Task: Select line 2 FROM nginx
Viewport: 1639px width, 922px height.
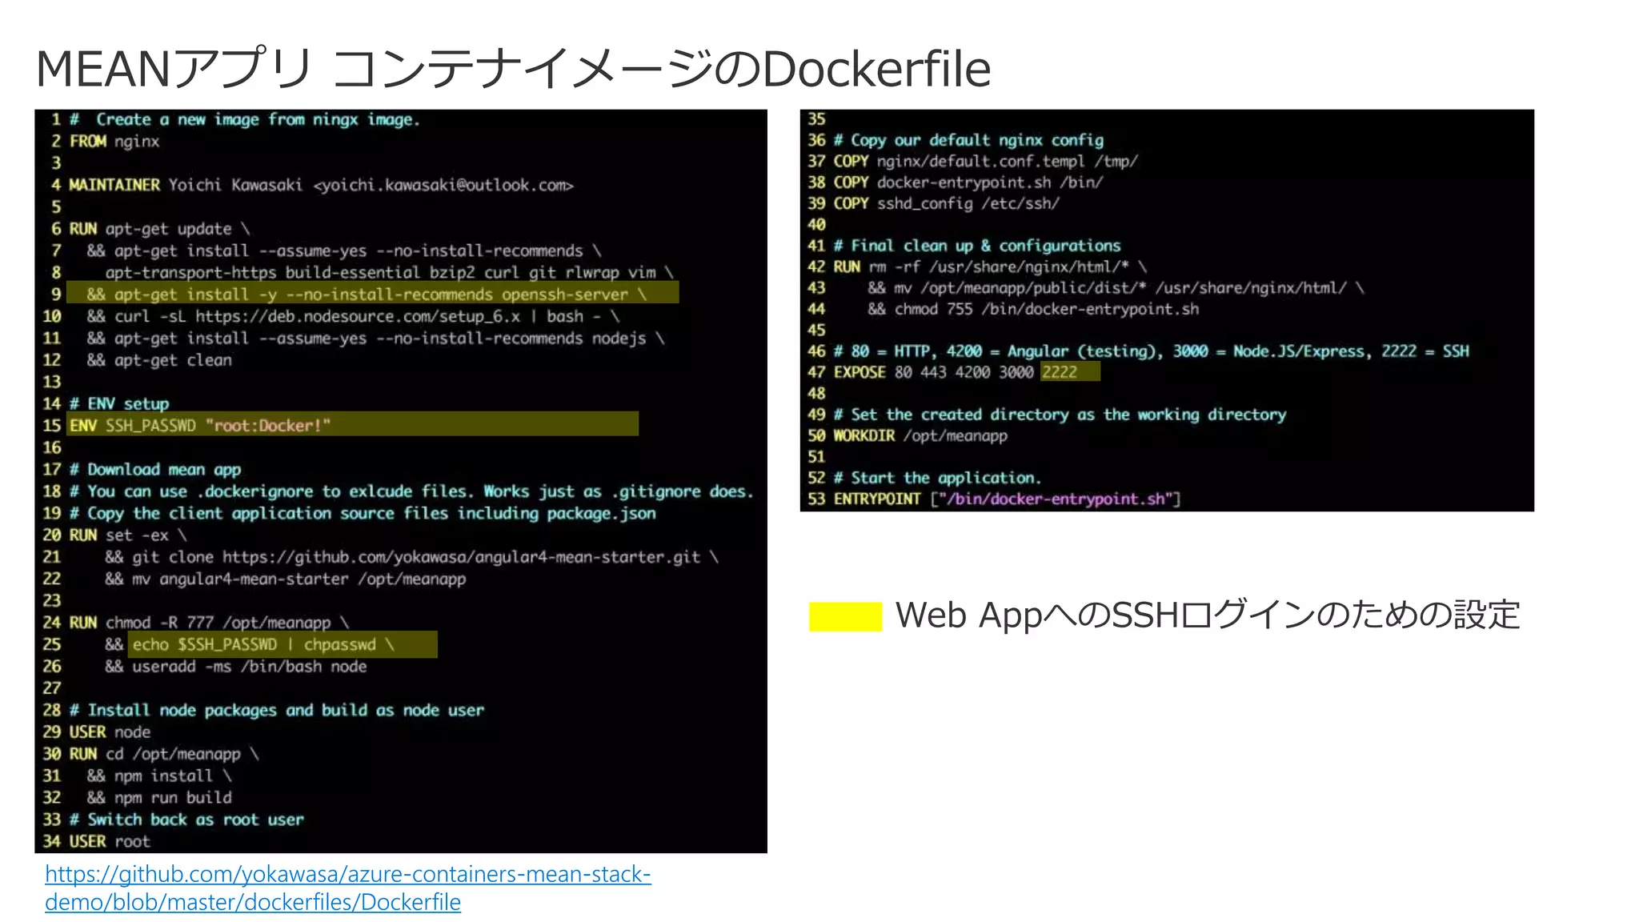Action: [x=114, y=142]
